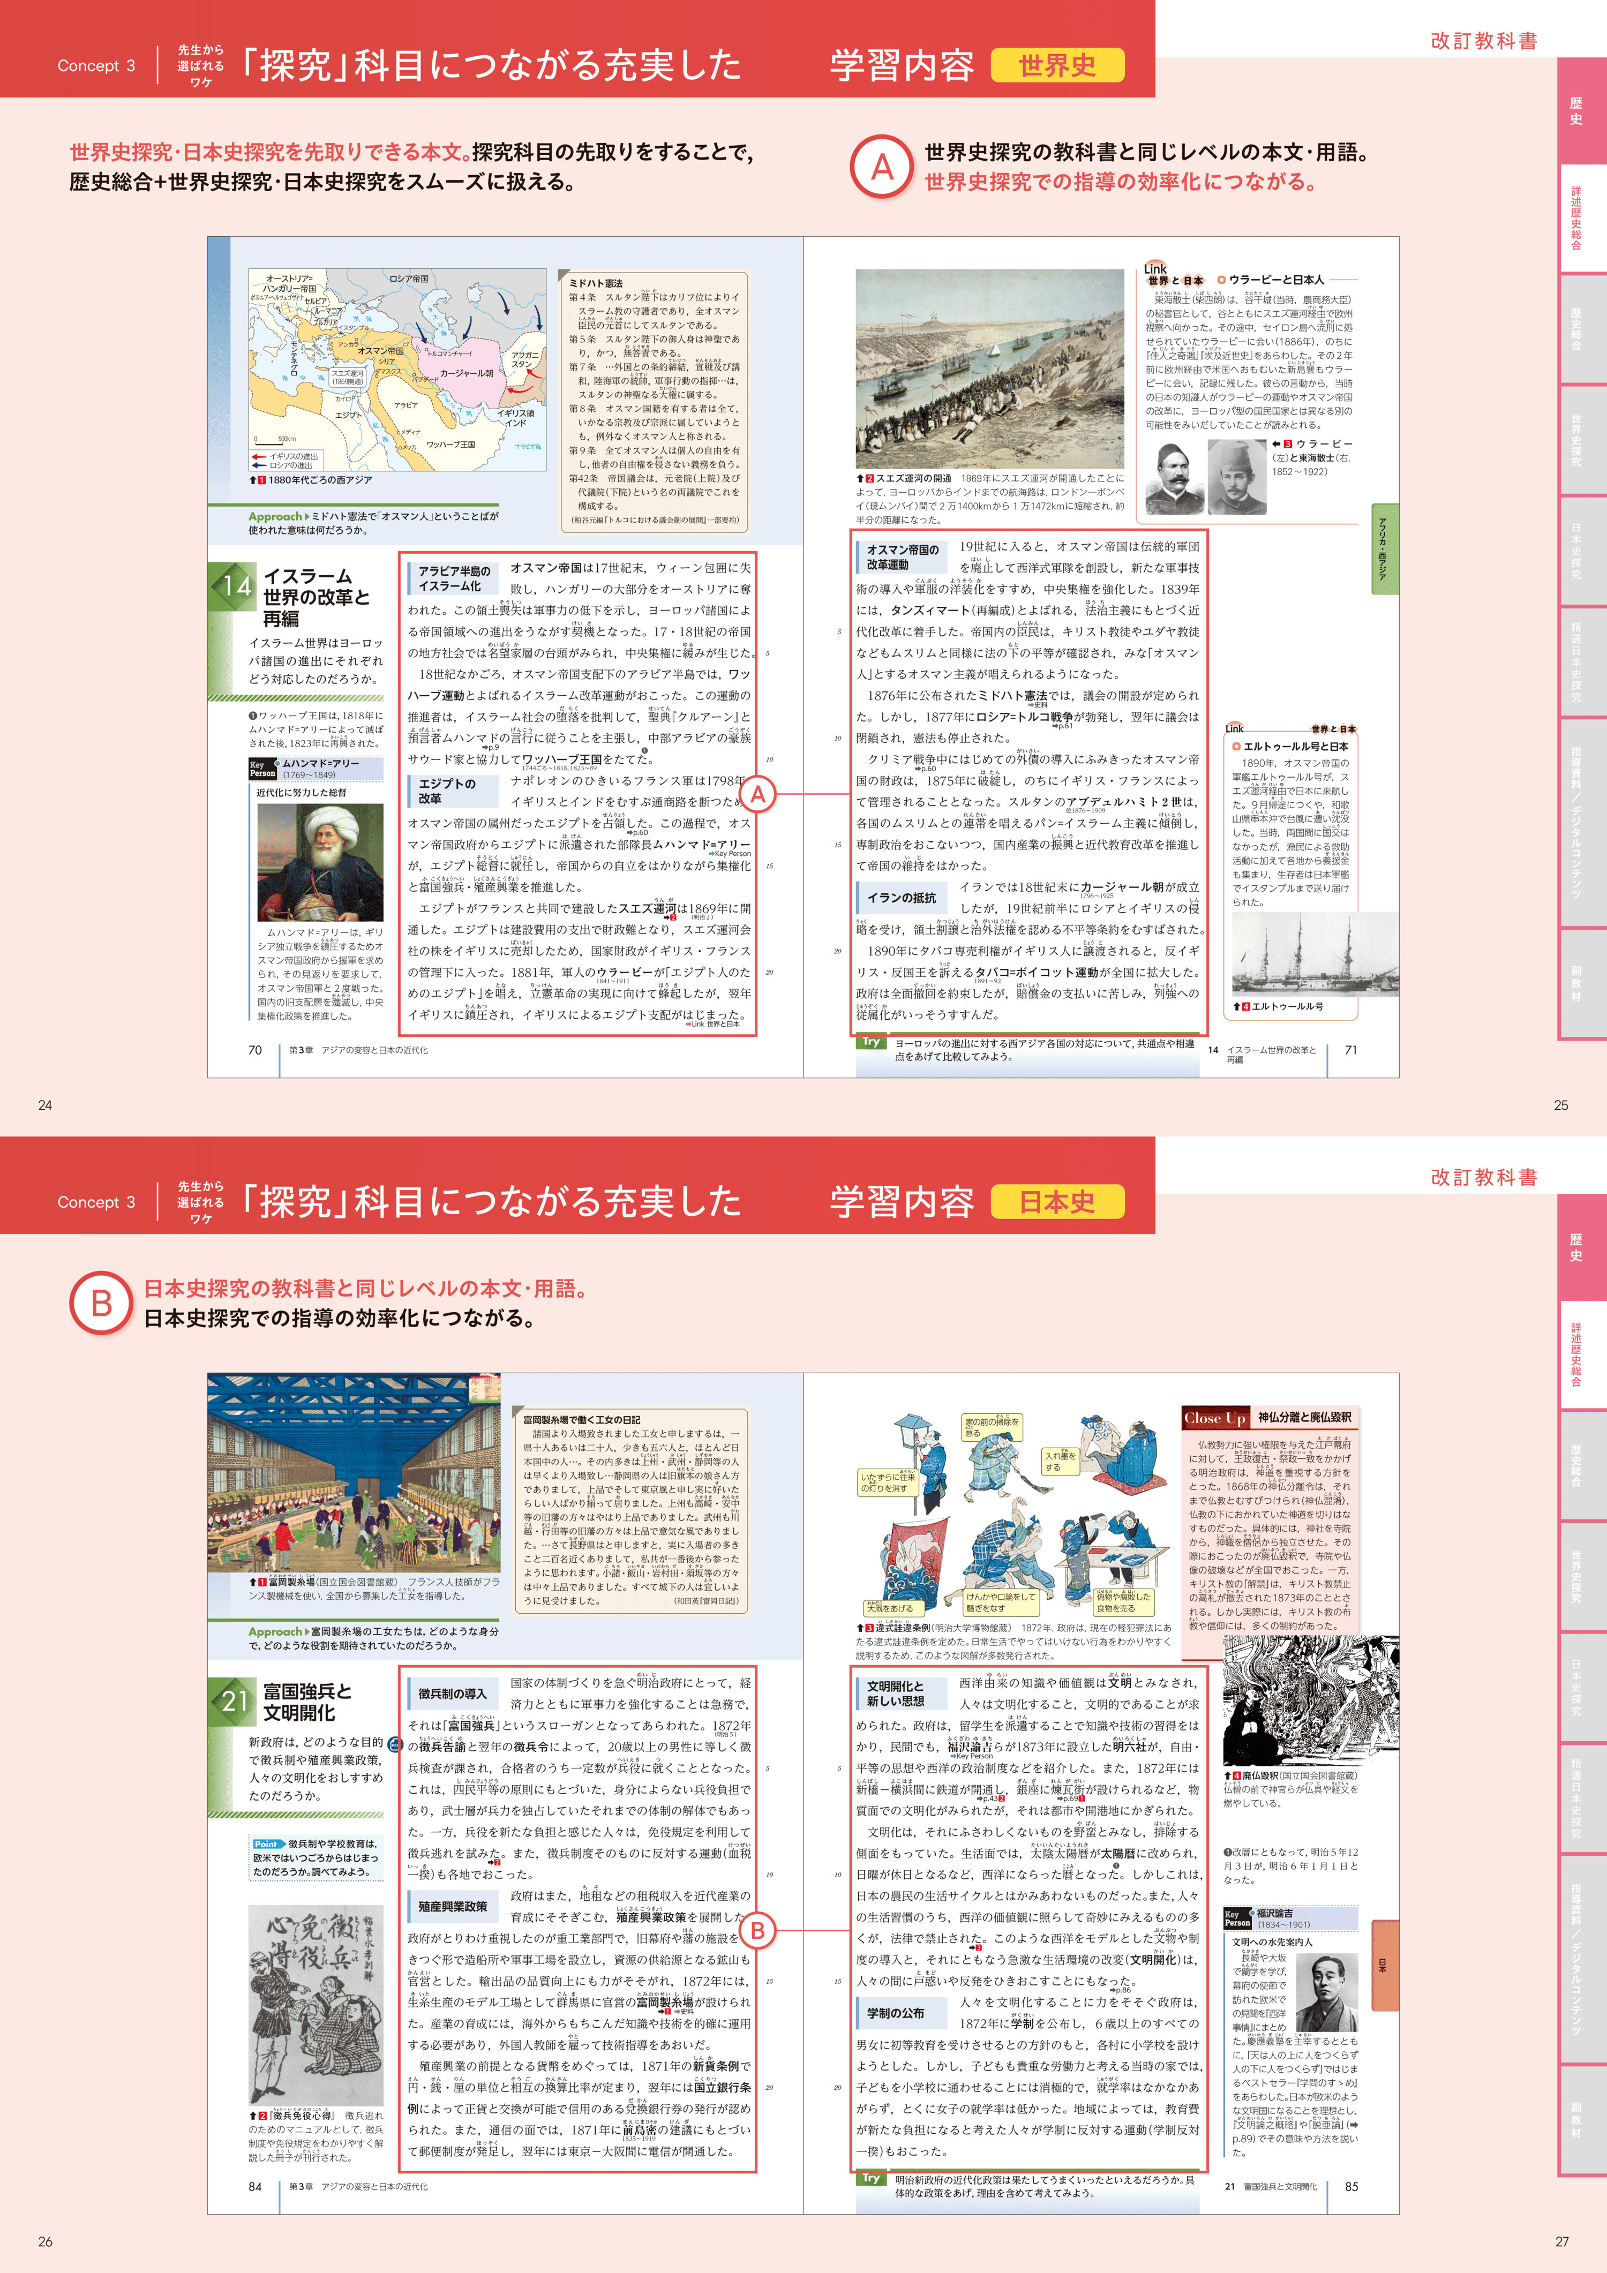Open the 富岡製糸場 factory illustration

354,1473
